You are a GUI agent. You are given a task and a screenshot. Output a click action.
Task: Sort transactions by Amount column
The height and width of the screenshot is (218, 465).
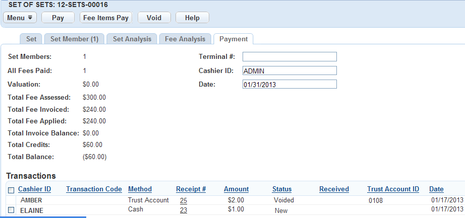tap(236, 189)
